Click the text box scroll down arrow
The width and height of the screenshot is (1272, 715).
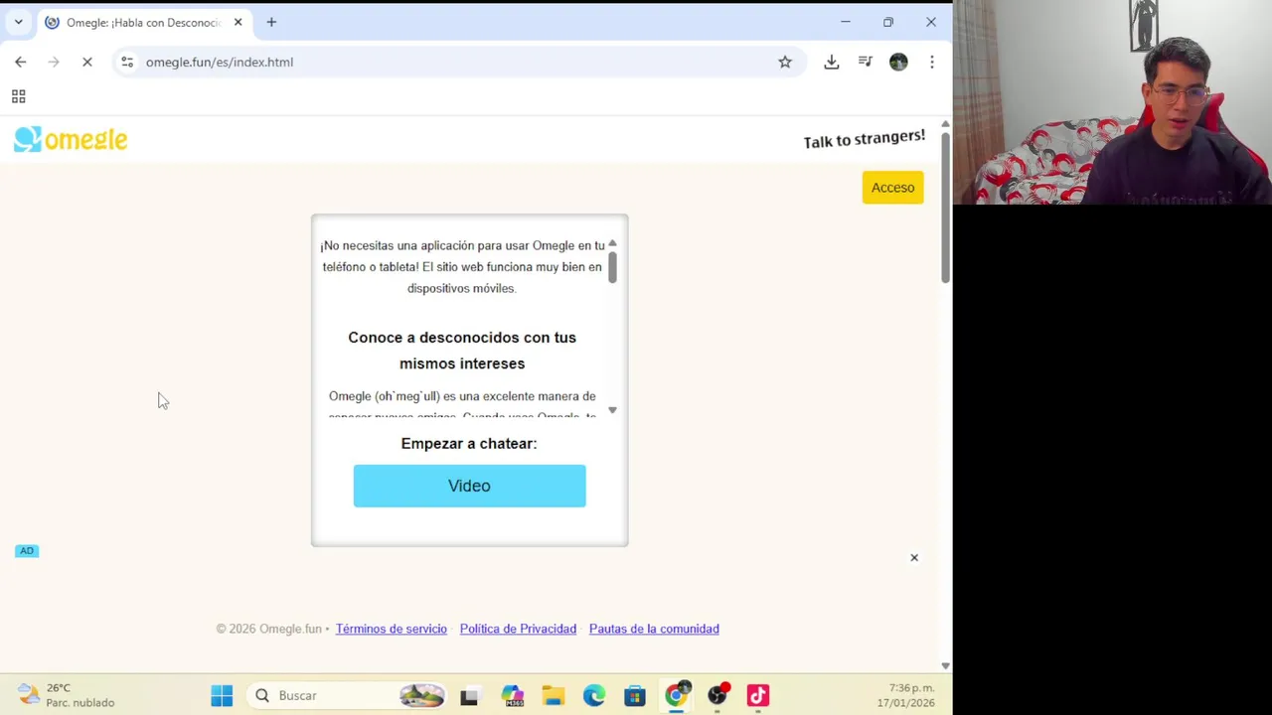[612, 409]
